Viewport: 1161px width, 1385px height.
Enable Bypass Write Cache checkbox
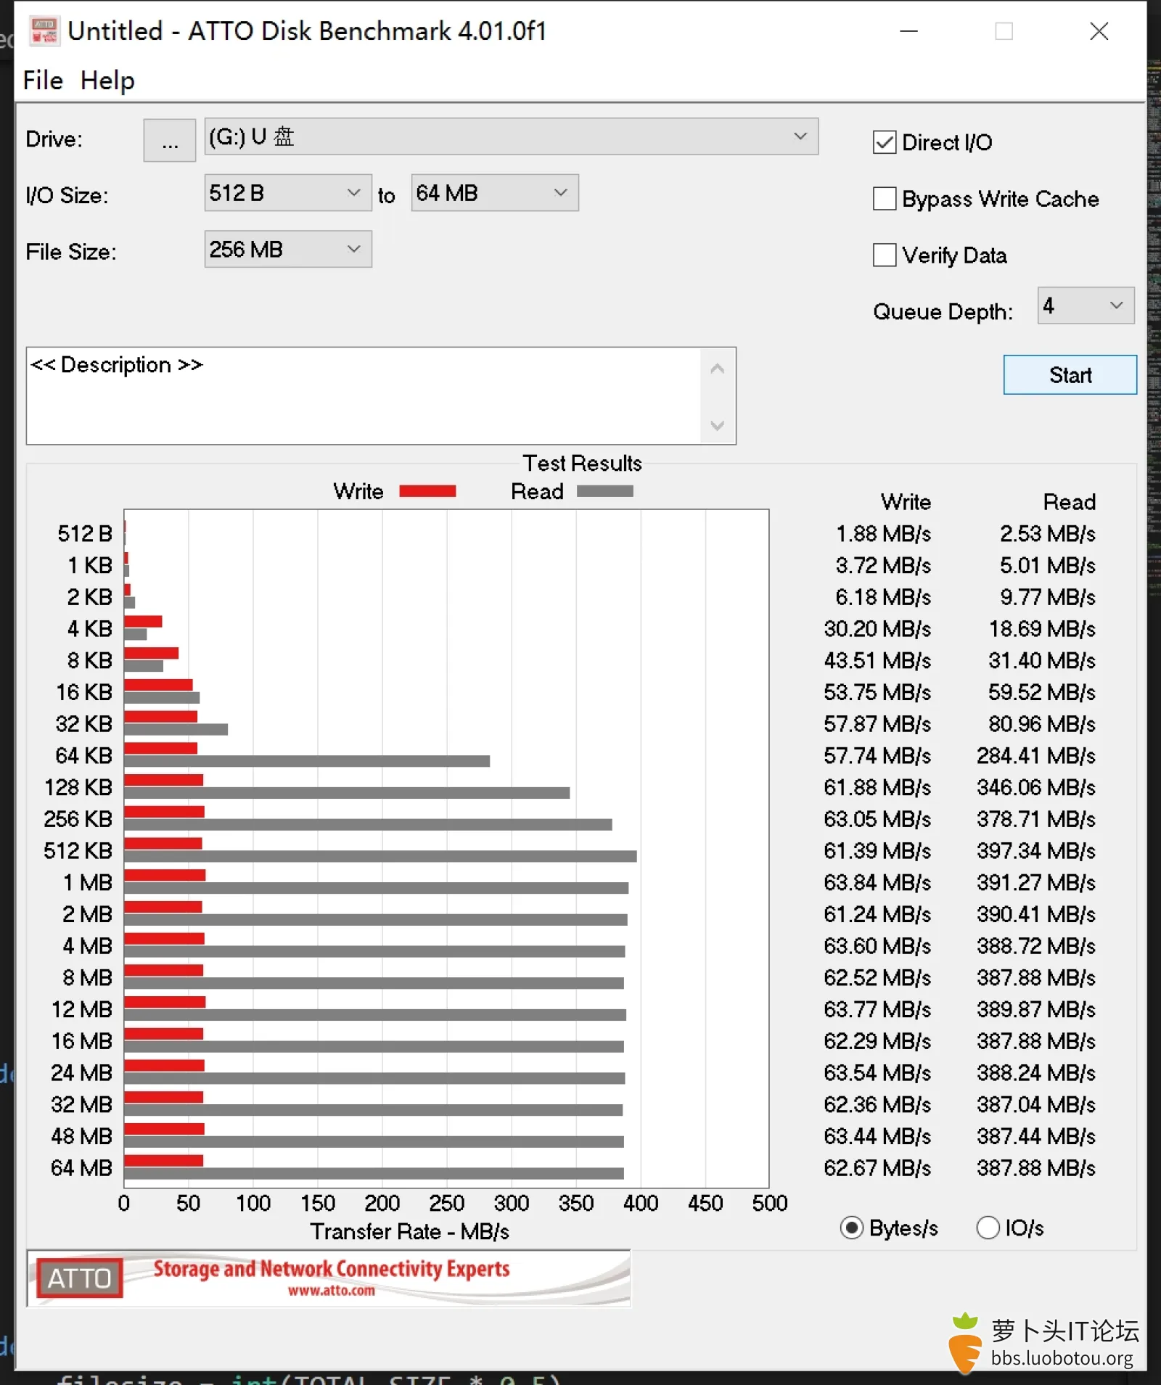coord(885,199)
